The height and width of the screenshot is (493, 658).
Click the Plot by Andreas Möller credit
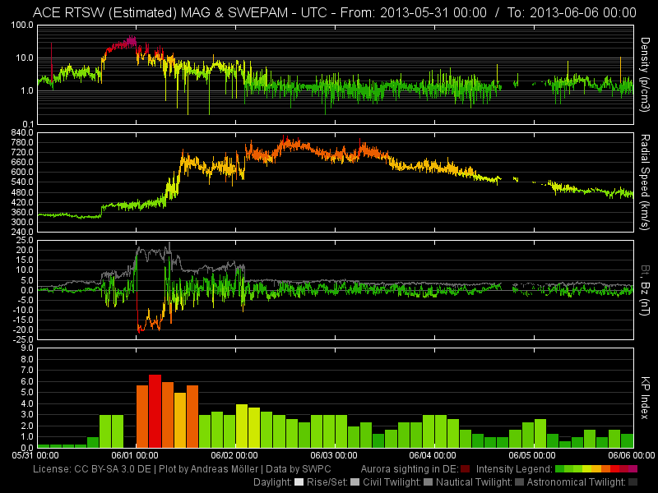coord(206,469)
